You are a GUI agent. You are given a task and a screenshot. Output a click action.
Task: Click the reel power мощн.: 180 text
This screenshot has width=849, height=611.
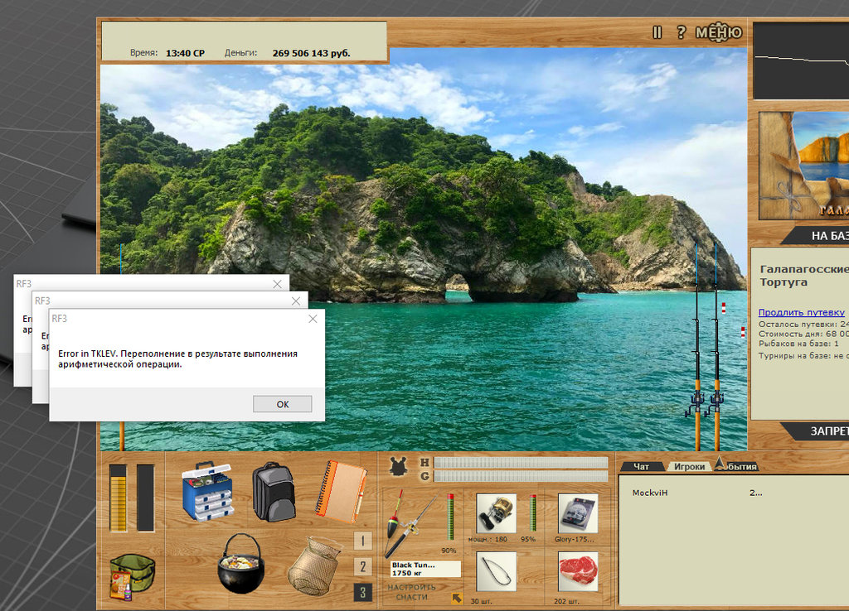pos(488,540)
